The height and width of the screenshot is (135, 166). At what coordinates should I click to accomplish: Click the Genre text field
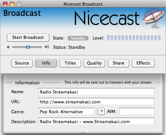(66, 111)
